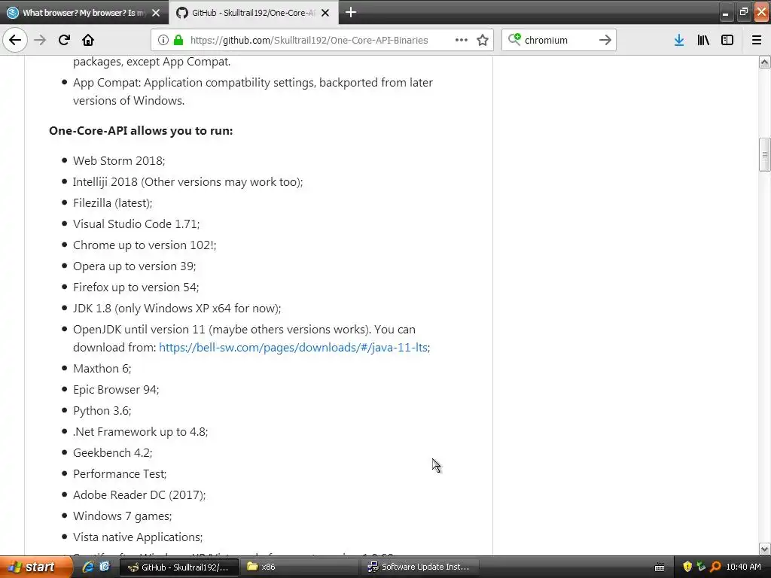Open the Windows Start menu
The height and width of the screenshot is (578, 771).
coord(36,567)
